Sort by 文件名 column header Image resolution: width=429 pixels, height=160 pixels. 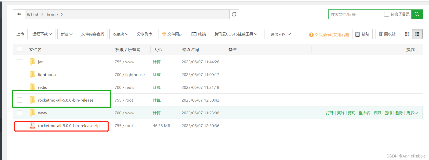[x=35, y=50]
